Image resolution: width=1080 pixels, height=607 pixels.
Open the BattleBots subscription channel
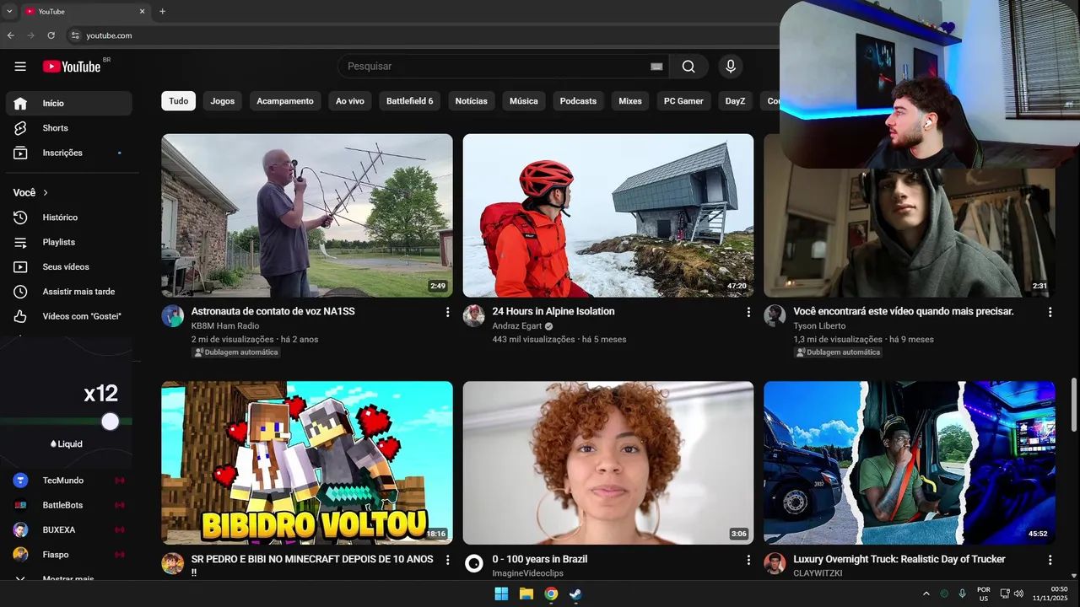(69, 505)
